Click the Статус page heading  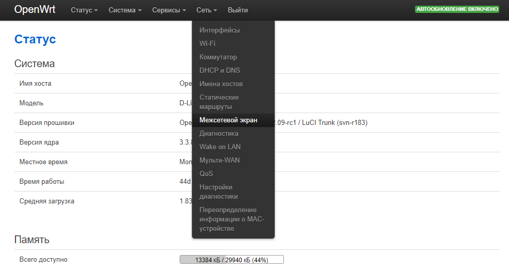(35, 39)
